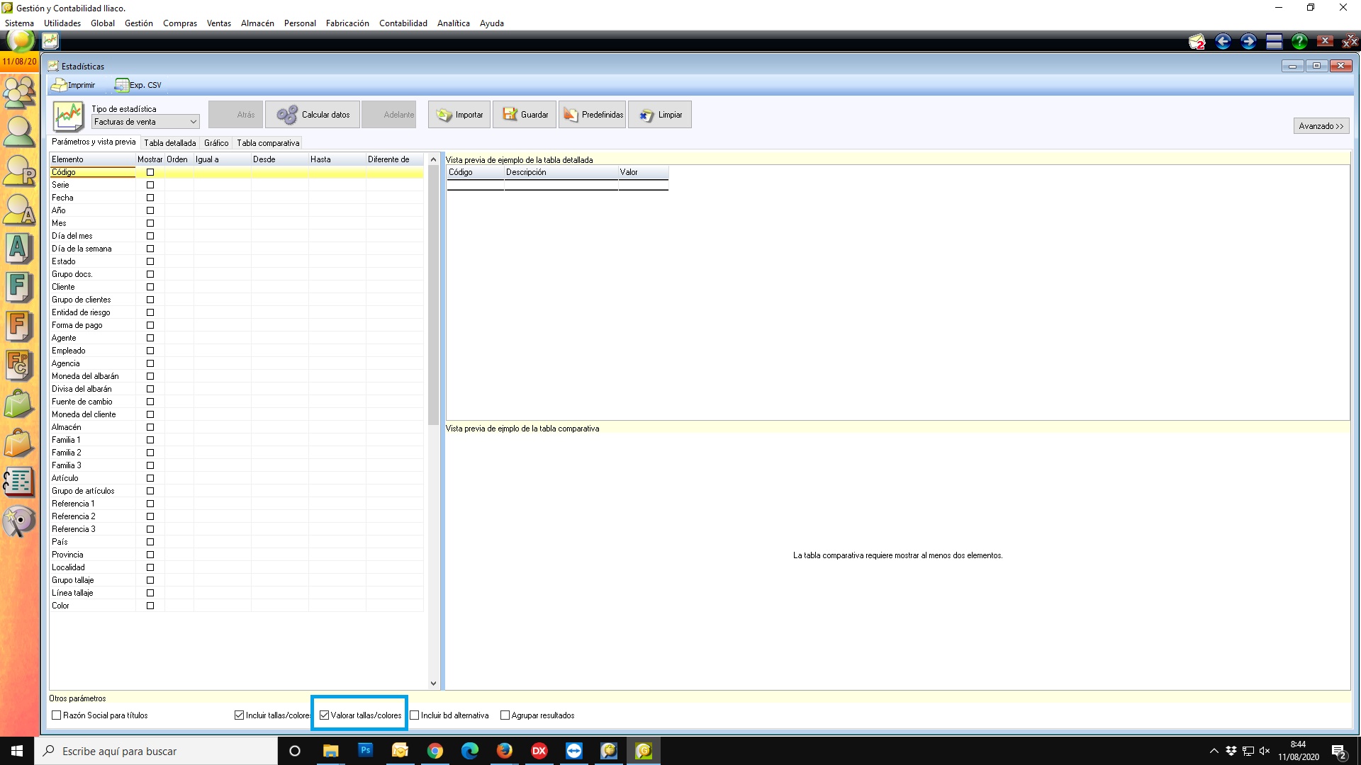Click the Descripción column header in preview
Image resolution: width=1361 pixels, height=765 pixels.
tap(561, 172)
